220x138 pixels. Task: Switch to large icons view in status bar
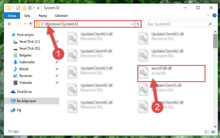tap(213, 132)
